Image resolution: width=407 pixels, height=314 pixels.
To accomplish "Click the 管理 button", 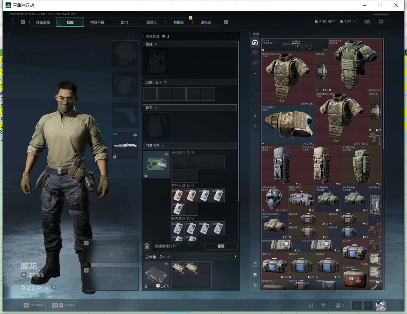I will [221, 246].
